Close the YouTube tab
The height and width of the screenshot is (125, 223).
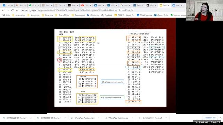[91, 5]
